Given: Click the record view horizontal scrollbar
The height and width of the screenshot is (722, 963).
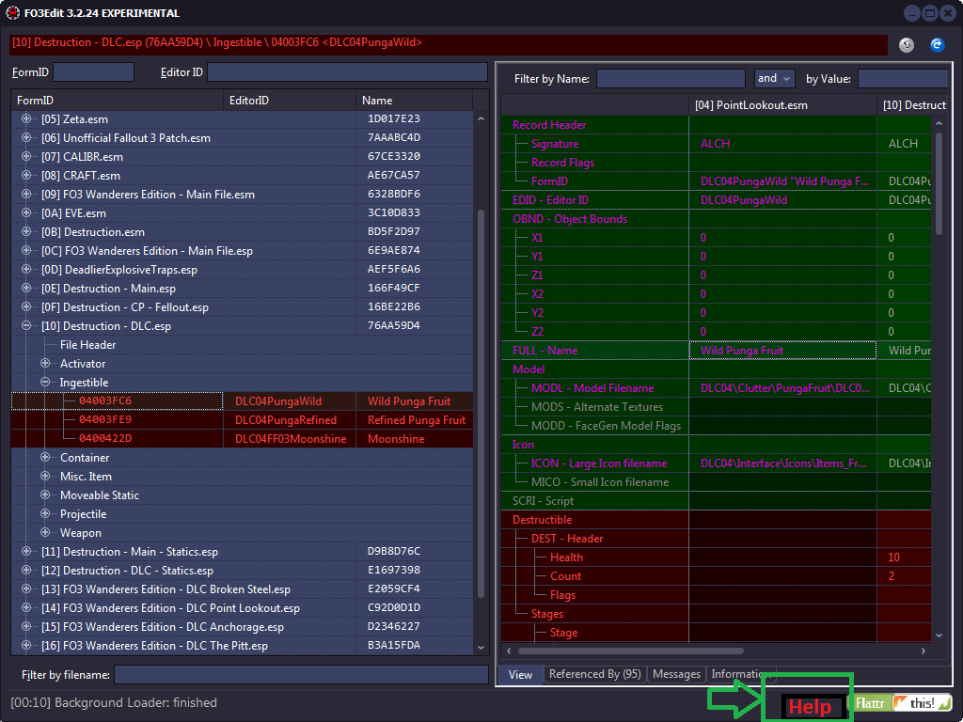Looking at the screenshot, I should 631,651.
